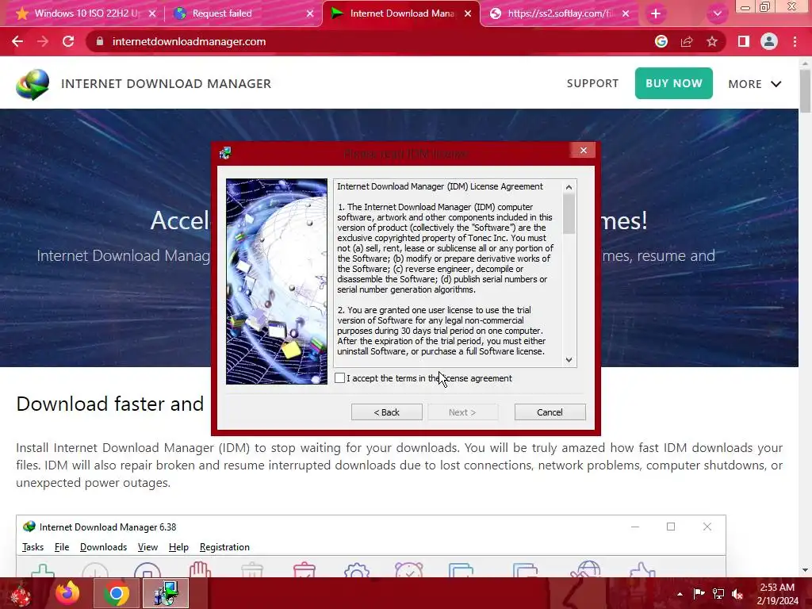Open Chrome three-dot menu
The image size is (812, 609).
(x=795, y=41)
